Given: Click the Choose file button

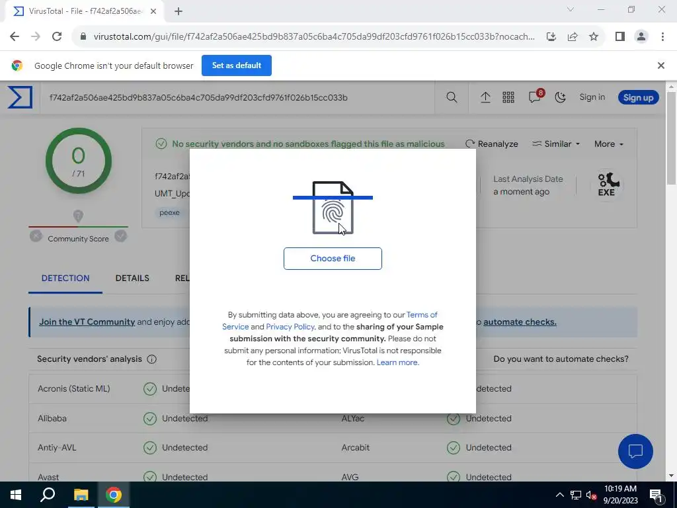Looking at the screenshot, I should (x=333, y=259).
